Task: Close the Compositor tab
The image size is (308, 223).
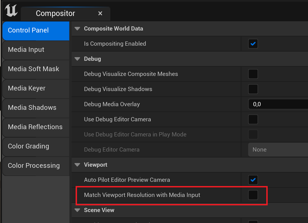Action: click(100, 13)
